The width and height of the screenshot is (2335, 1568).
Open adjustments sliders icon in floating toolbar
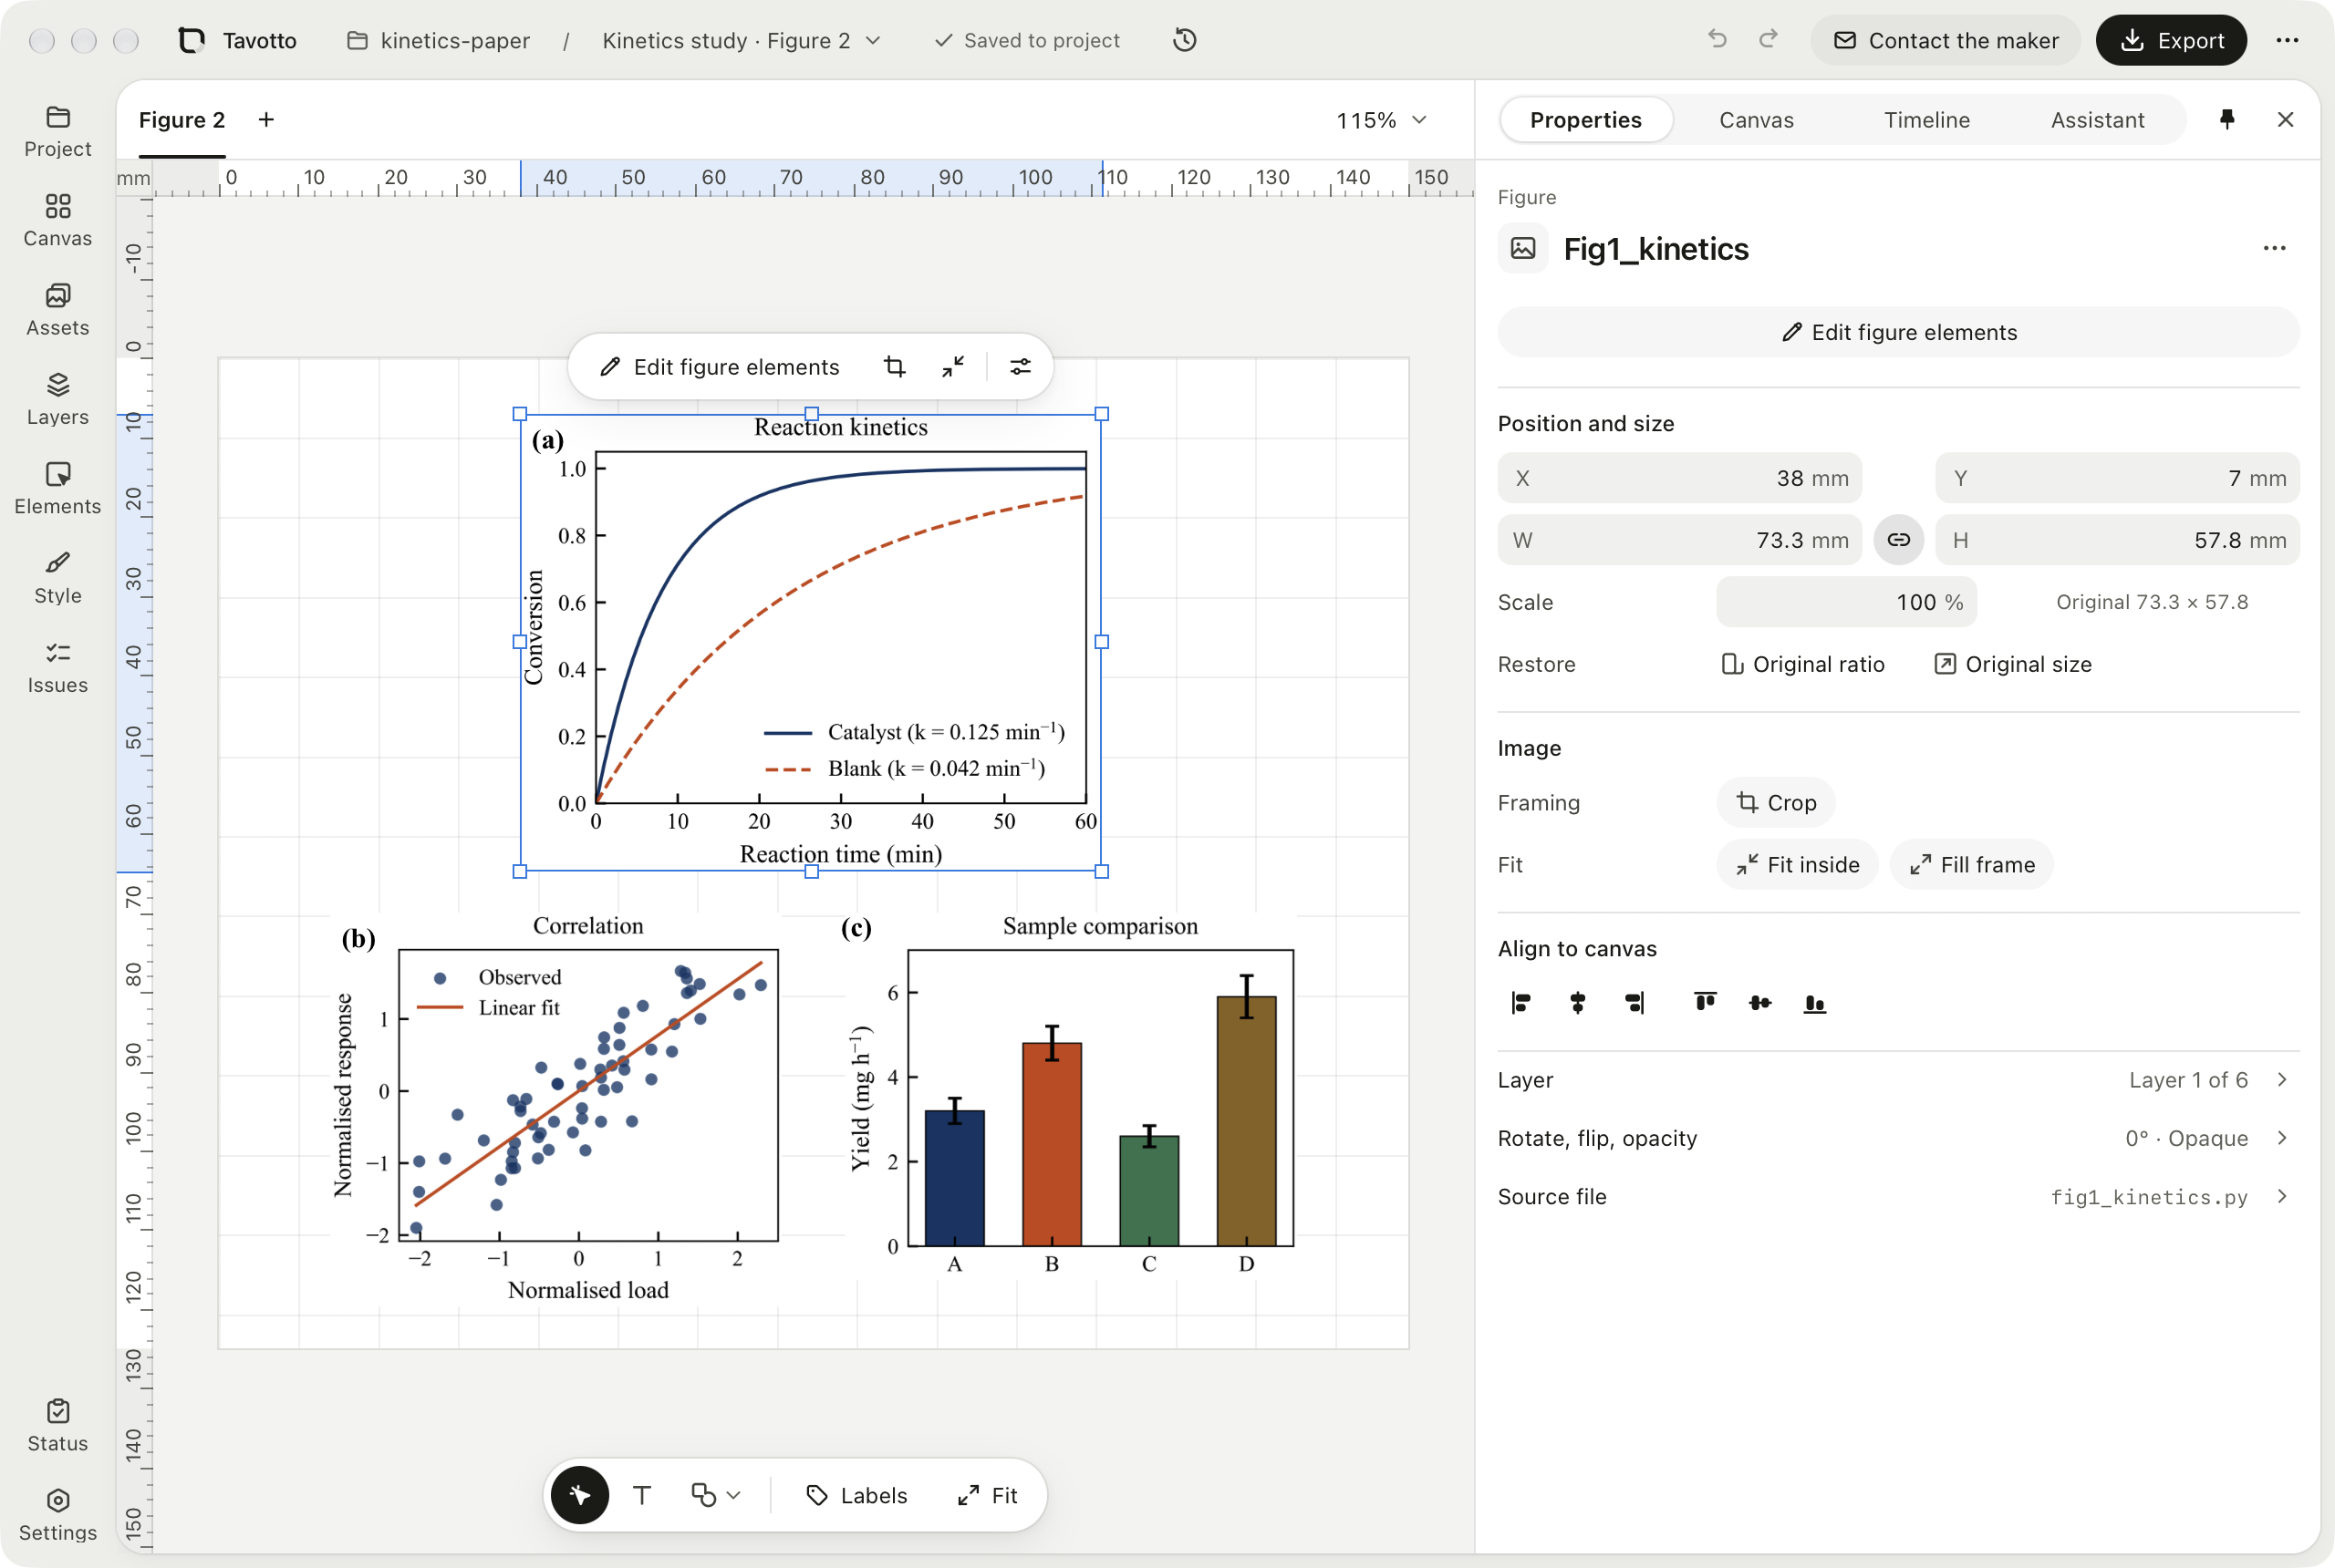(x=1021, y=367)
